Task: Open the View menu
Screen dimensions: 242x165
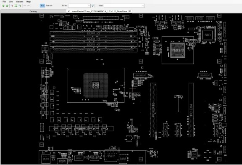Action: click(x=11, y=2)
